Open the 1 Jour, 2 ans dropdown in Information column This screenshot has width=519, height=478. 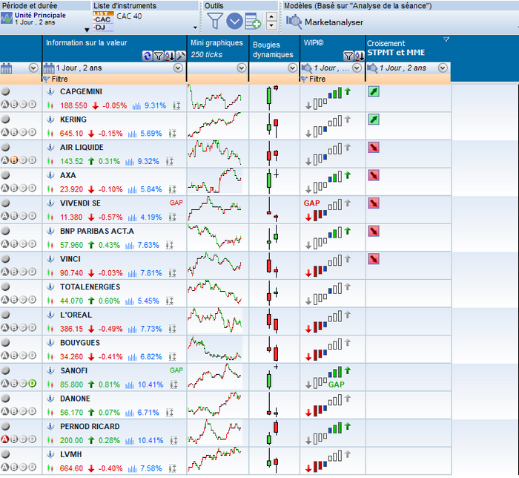[x=178, y=68]
